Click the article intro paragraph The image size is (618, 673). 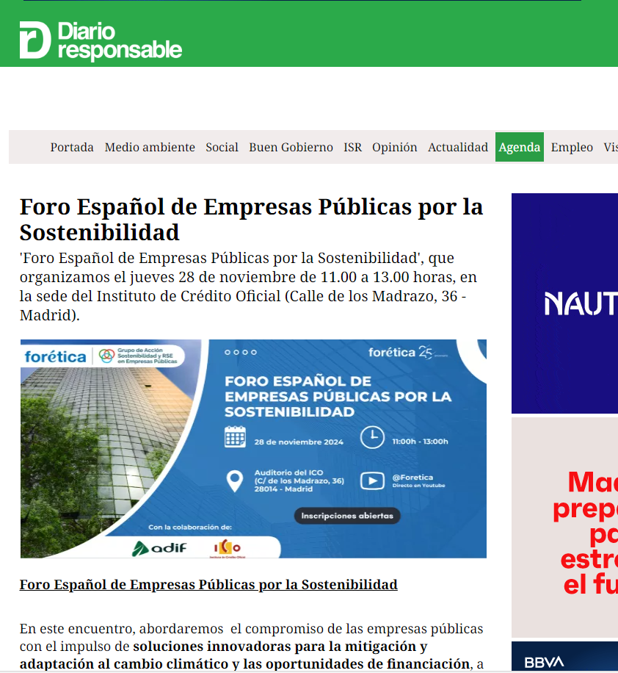click(x=248, y=287)
